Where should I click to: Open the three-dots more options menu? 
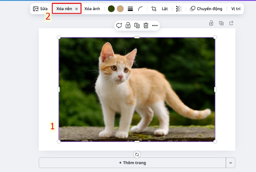(x=155, y=26)
